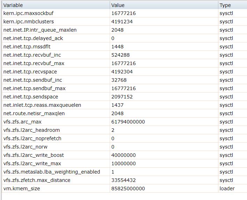This screenshot has width=247, height=200.
Task: Select net.inet.tcp.sendbuf_inc variable
Action: point(32,80)
